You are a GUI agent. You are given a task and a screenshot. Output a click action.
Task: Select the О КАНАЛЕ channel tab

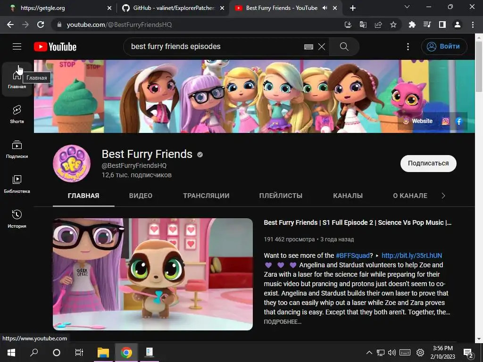tap(410, 196)
